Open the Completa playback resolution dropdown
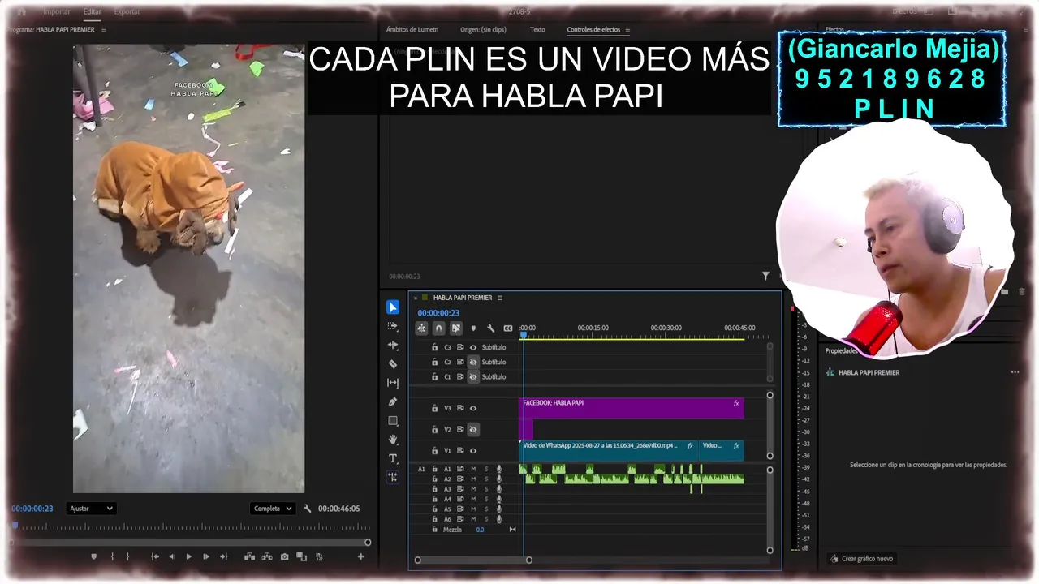This screenshot has width=1039, height=584. point(272,509)
